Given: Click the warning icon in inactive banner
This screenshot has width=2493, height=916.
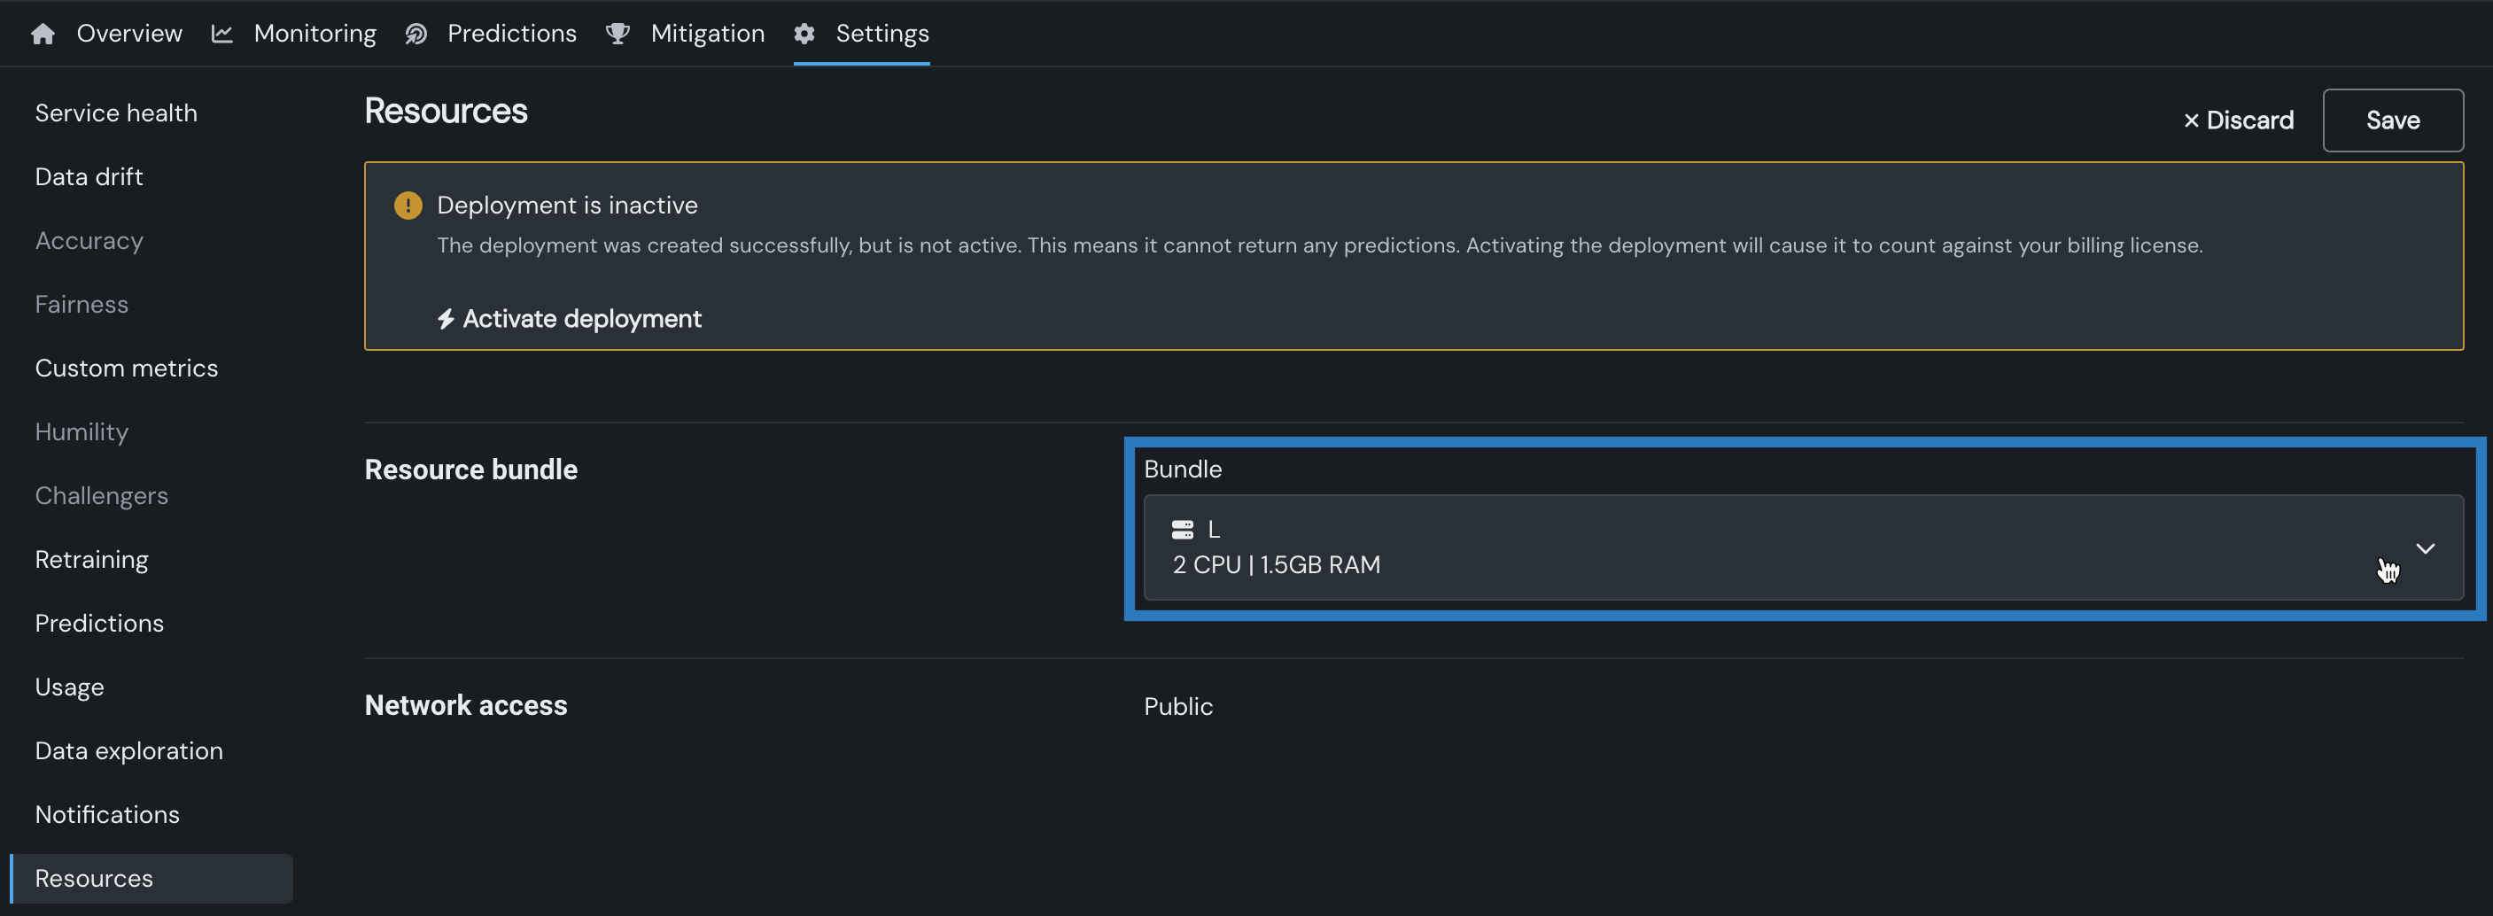Looking at the screenshot, I should point(408,205).
